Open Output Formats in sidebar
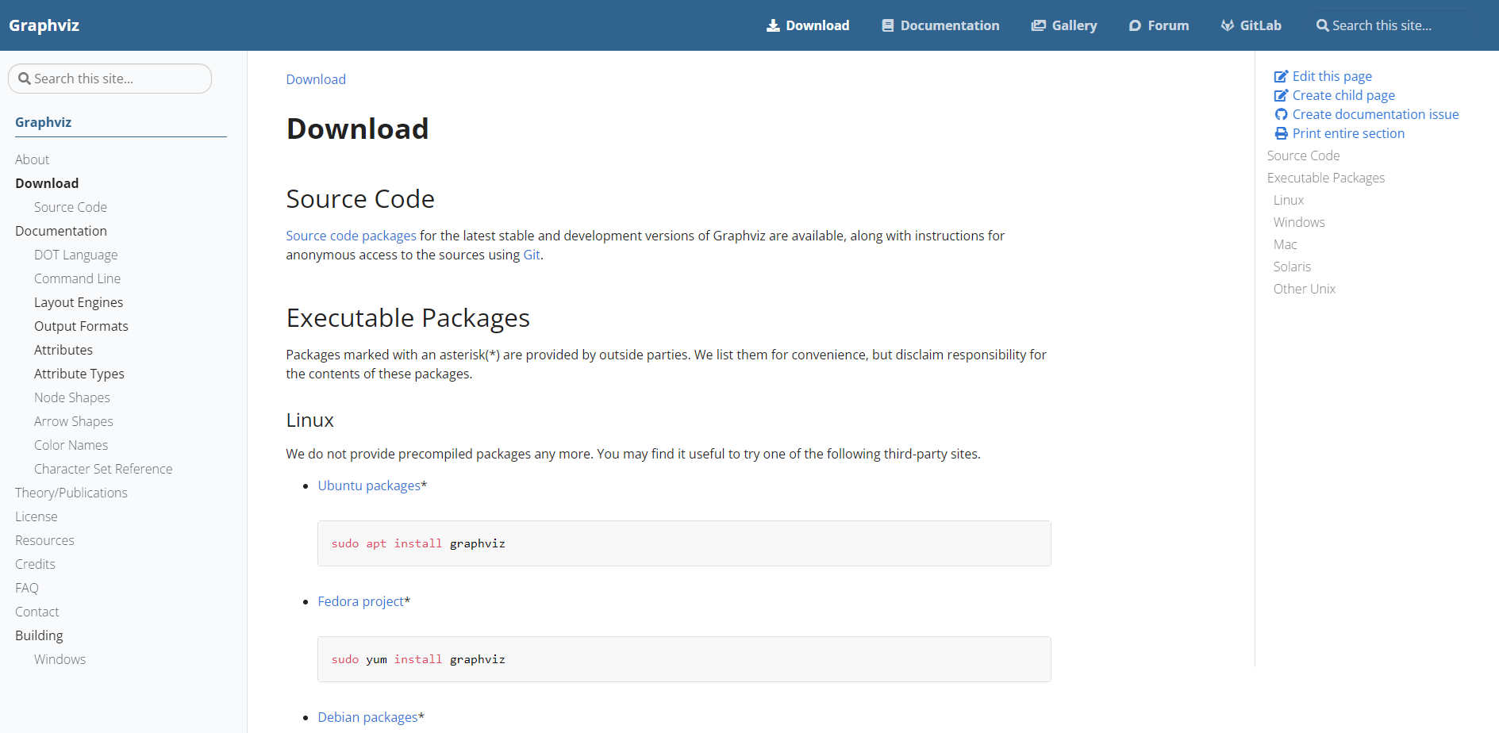Image resolution: width=1499 pixels, height=733 pixels. [81, 326]
